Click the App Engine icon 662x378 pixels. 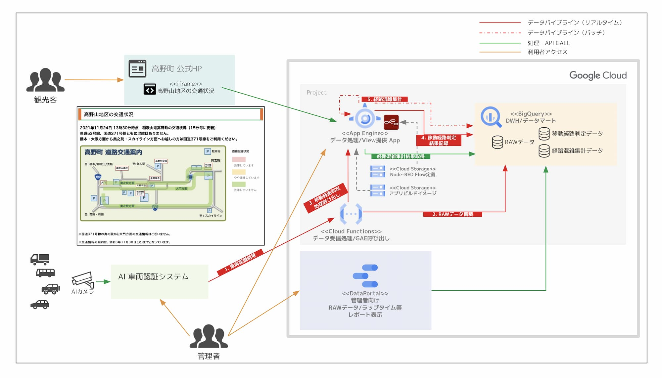[365, 117]
